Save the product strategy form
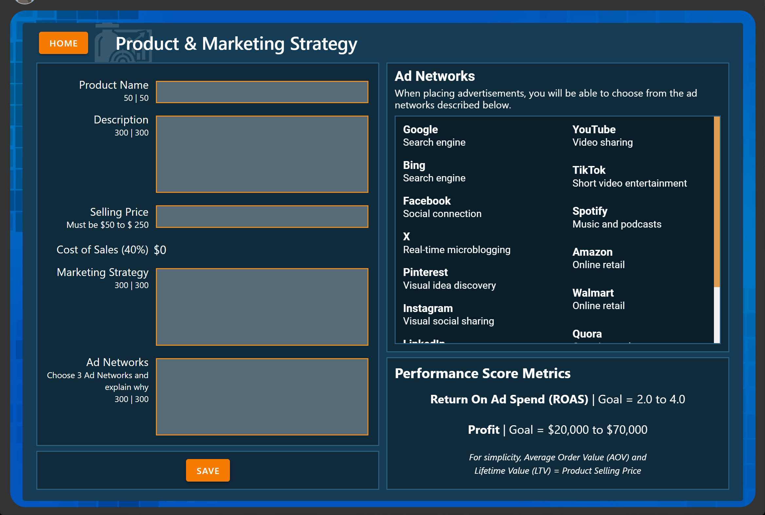The width and height of the screenshot is (765, 515). [x=208, y=470]
